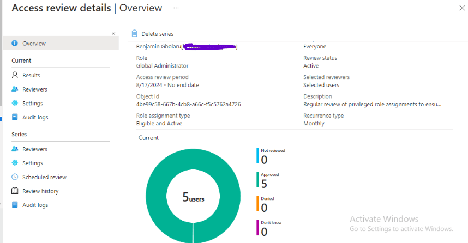The image size is (468, 243).
Task: Open Settings gear icon under Current section
Action: click(x=15, y=104)
